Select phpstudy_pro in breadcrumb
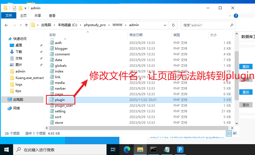Image resolution: width=255 pixels, height=155 pixels. [x=95, y=25]
